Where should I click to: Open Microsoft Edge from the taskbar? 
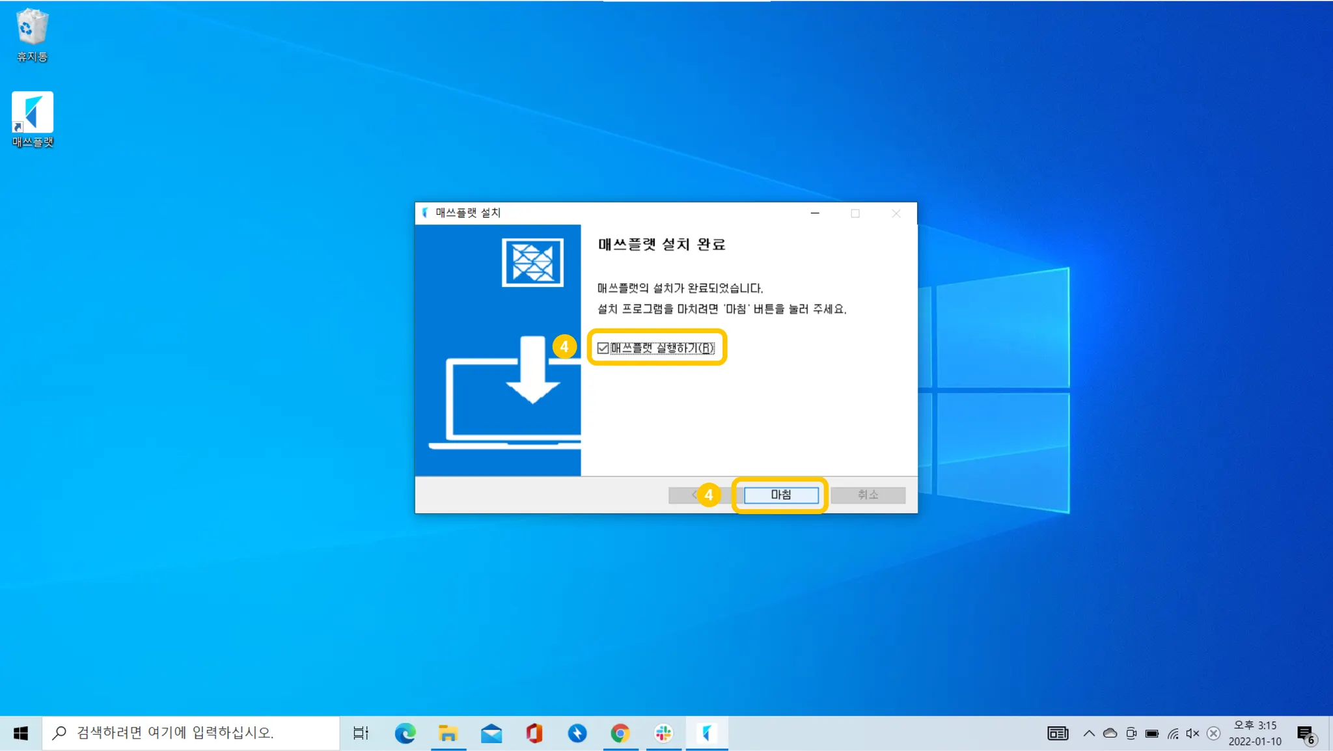405,733
